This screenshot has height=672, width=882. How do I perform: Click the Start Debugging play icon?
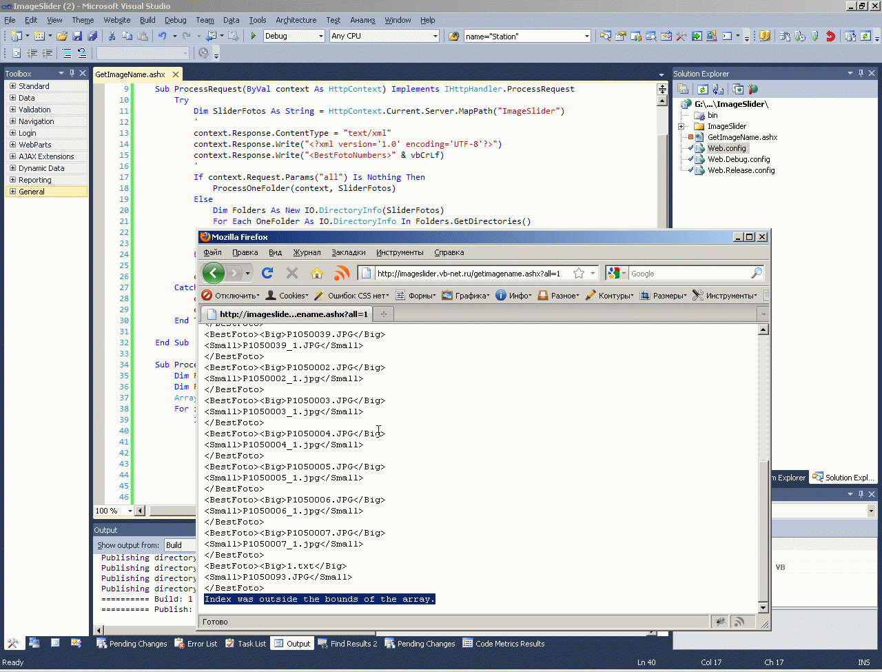[x=254, y=36]
